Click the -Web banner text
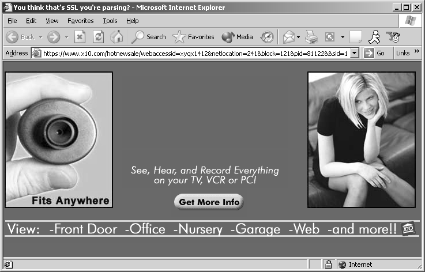The width and height of the screenshot is (425, 272). click(x=304, y=229)
